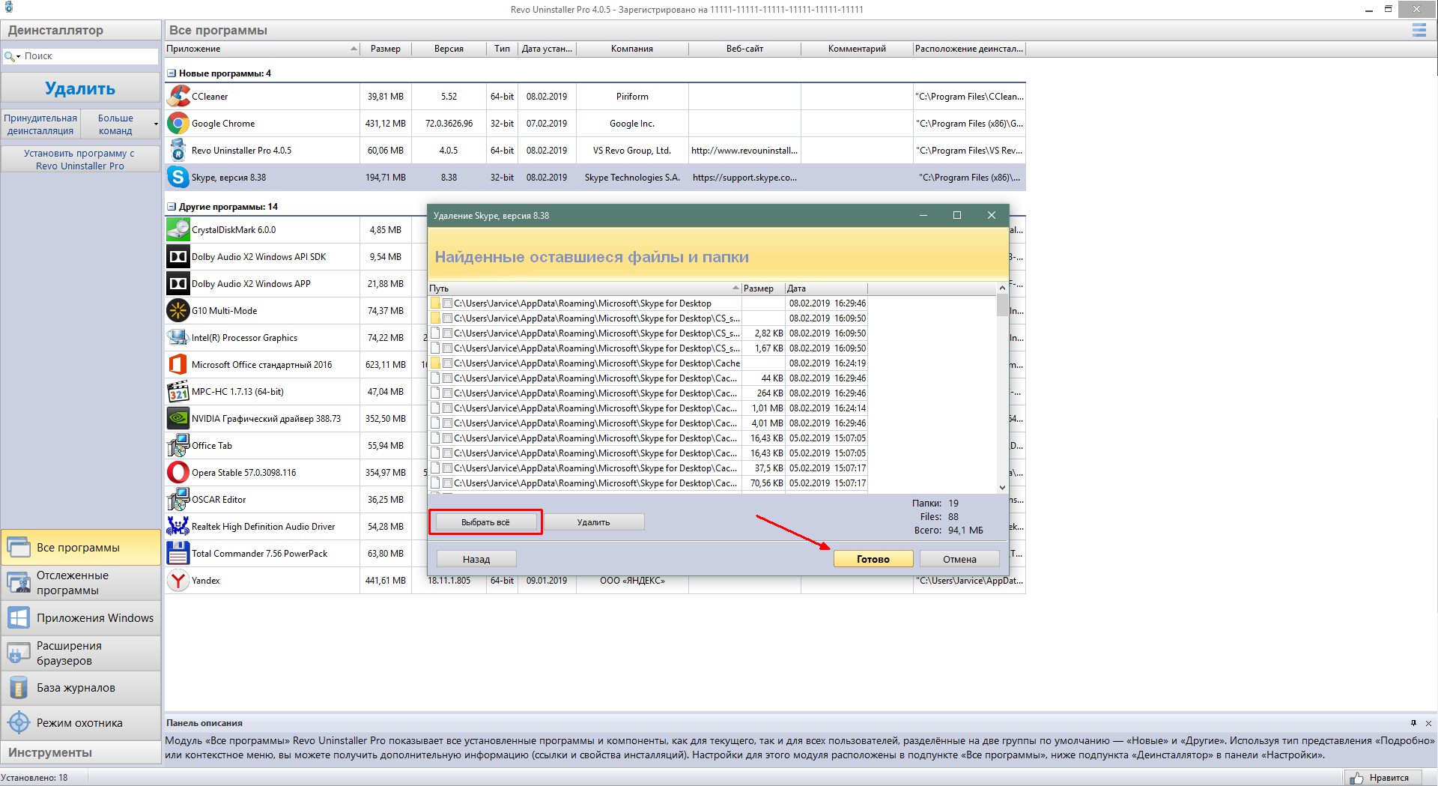Select the Realtek High Definition Audio Driver icon
This screenshot has height=786, width=1438.
tap(178, 526)
